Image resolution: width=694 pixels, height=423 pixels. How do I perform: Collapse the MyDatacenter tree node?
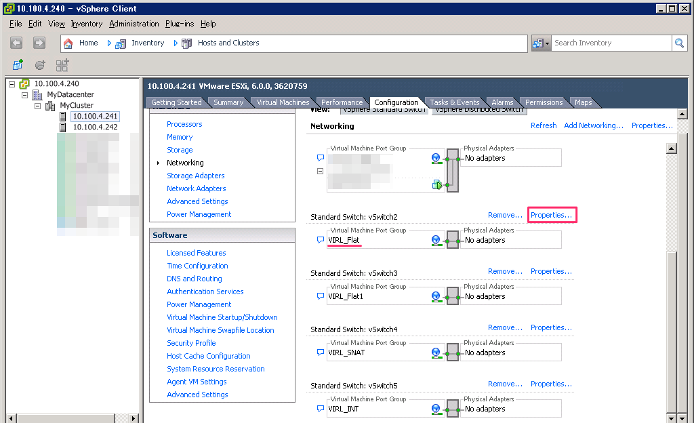tap(25, 95)
